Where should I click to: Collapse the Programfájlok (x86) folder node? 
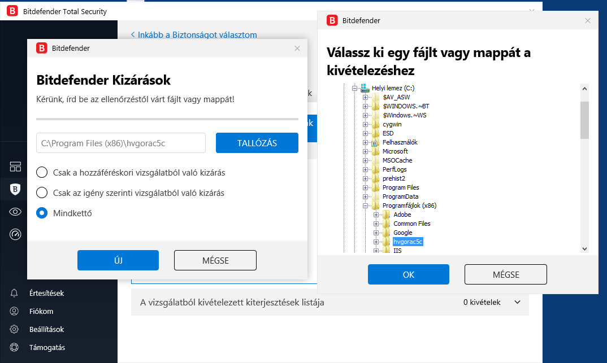pyautogui.click(x=365, y=205)
